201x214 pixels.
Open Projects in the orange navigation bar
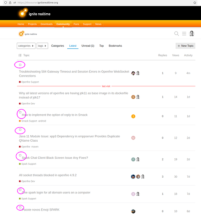(x=32, y=24)
